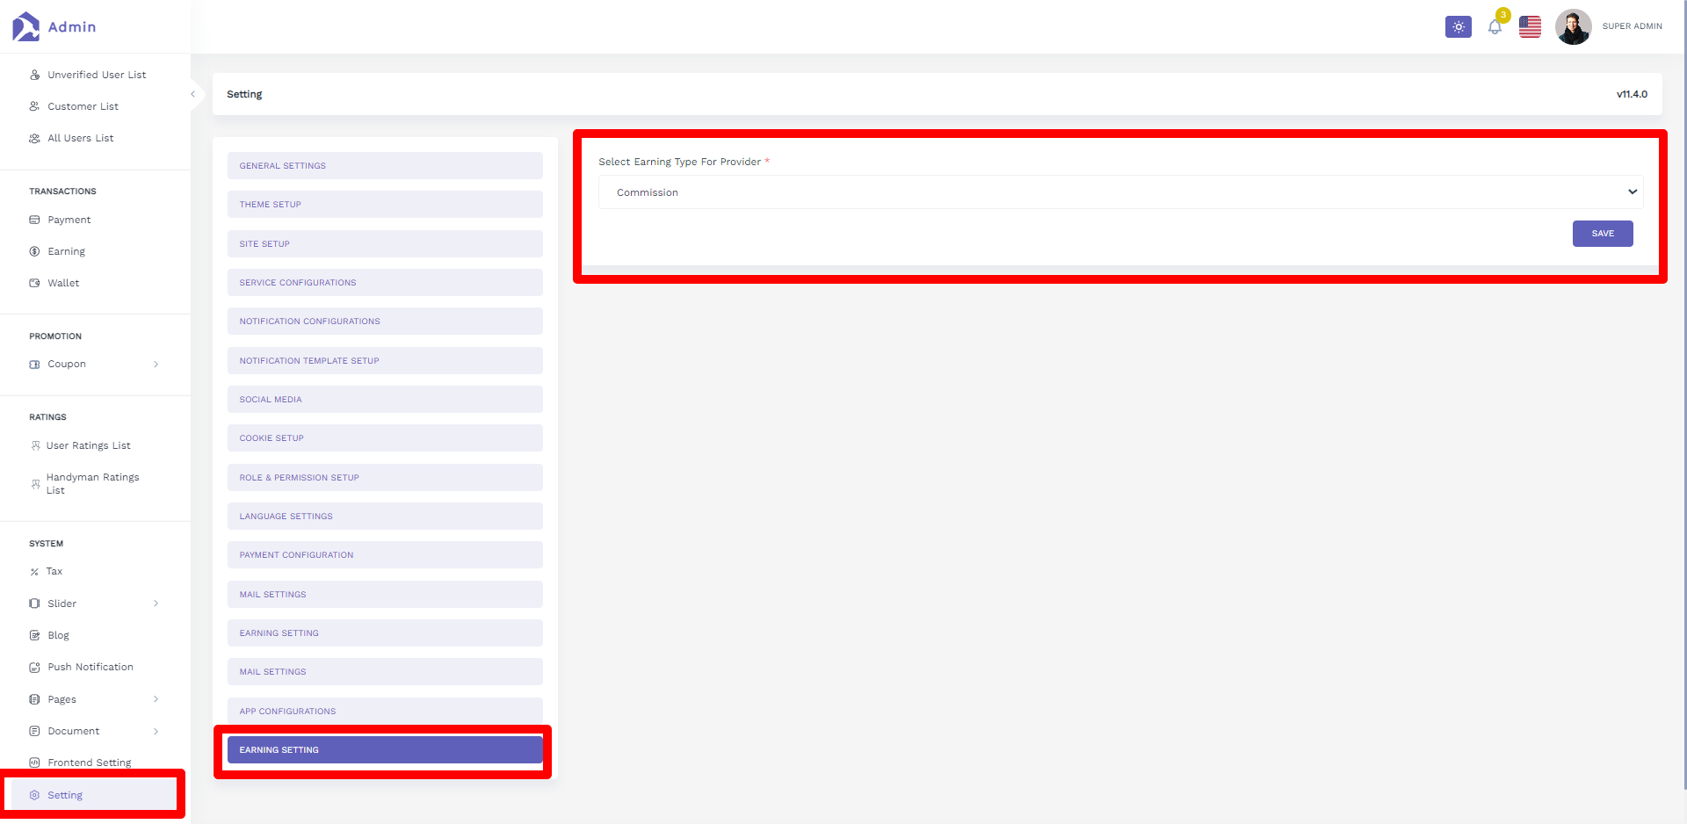Open the Blog page

[x=58, y=635]
